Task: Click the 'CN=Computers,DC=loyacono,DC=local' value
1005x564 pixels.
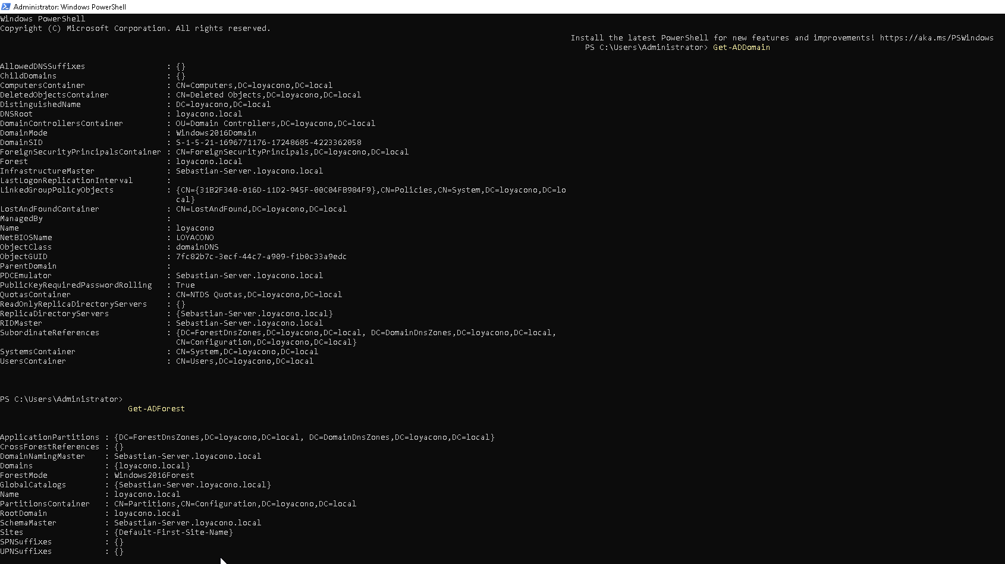Action: point(254,86)
